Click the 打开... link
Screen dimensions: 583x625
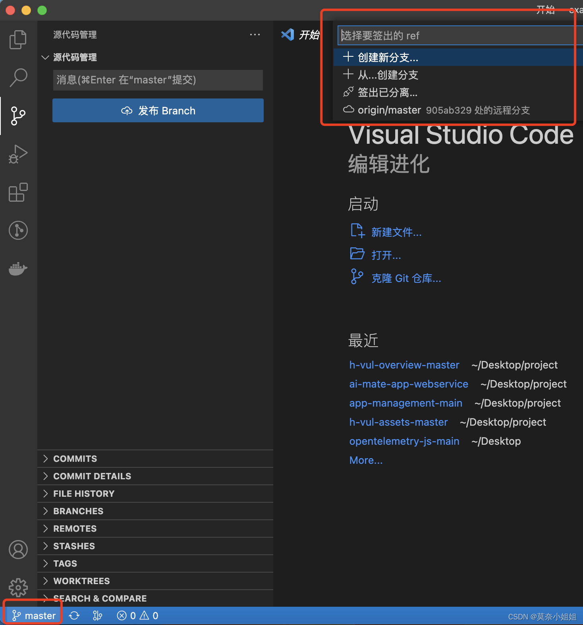[386, 255]
